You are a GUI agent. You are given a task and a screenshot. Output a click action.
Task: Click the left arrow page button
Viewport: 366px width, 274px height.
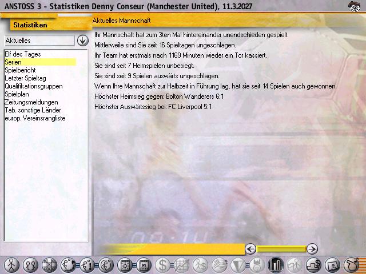tap(250, 248)
